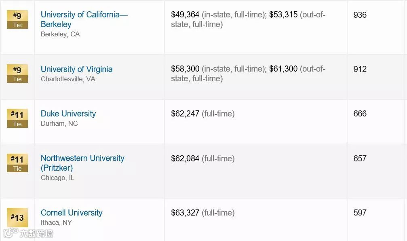Image resolution: width=407 pixels, height=241 pixels.
Task: Click the #9 Tie badge beside University of Virginia
Action: 17,74
